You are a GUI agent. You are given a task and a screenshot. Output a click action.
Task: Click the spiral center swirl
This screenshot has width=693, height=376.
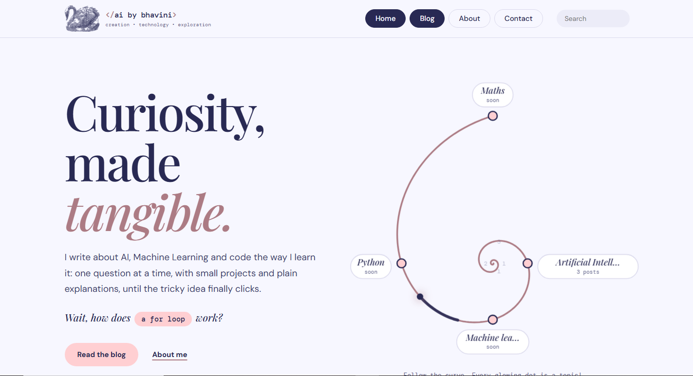pyautogui.click(x=493, y=264)
